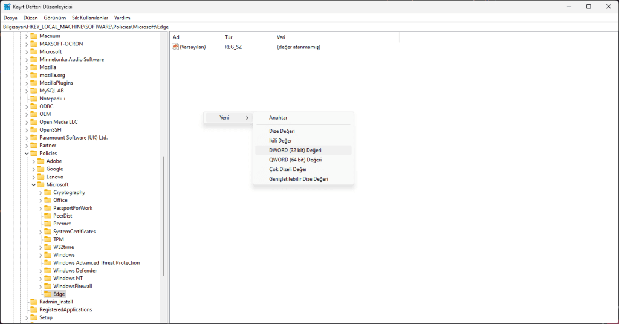This screenshot has height=324, width=619.
Task: Expand the Adobe key
Action: pyautogui.click(x=34, y=161)
